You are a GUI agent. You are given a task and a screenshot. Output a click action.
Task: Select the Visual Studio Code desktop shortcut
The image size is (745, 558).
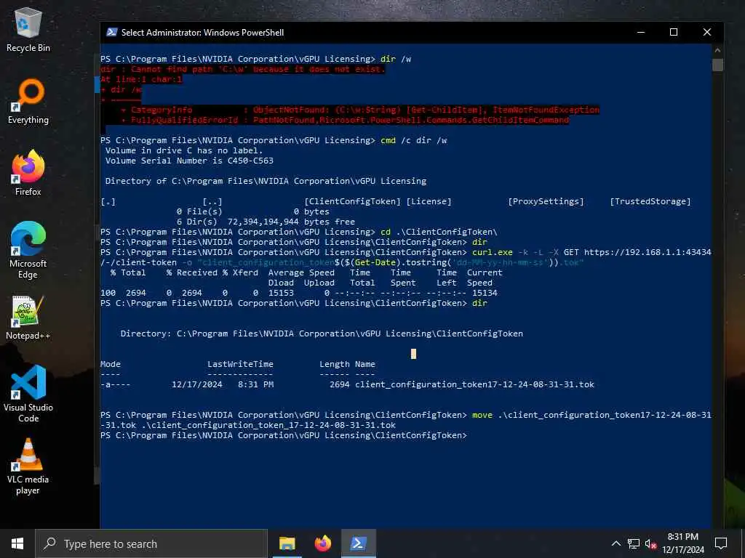28,394
